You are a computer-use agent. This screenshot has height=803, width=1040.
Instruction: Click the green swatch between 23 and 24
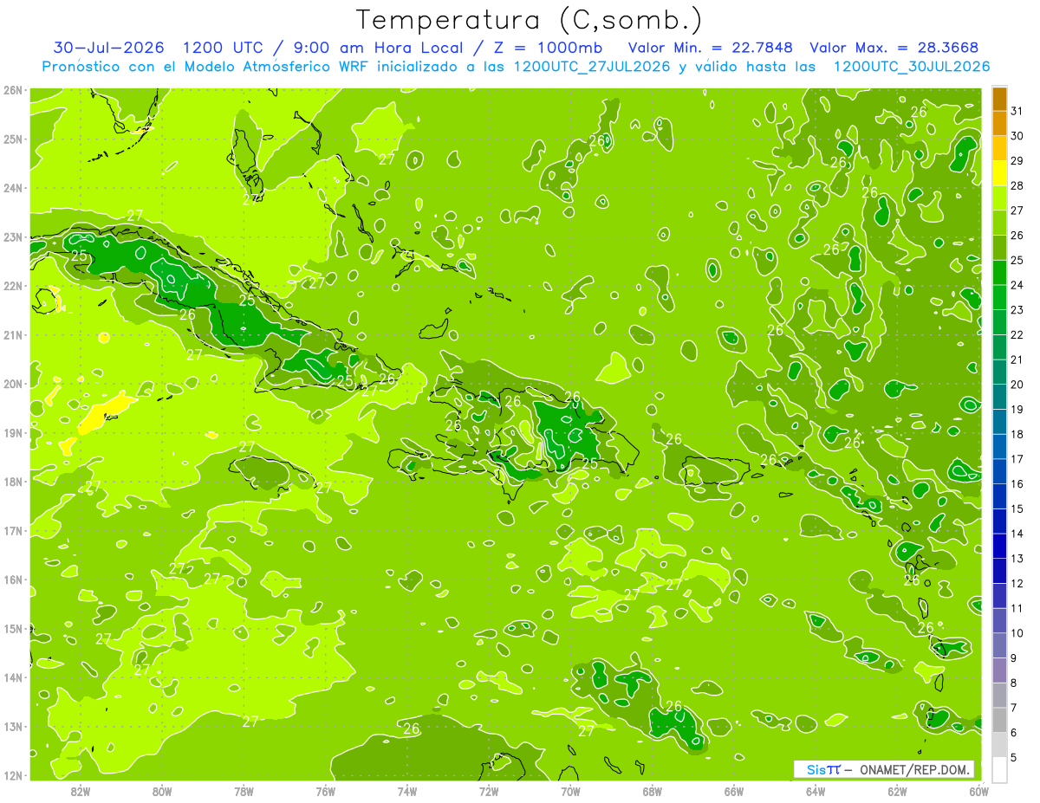click(999, 298)
